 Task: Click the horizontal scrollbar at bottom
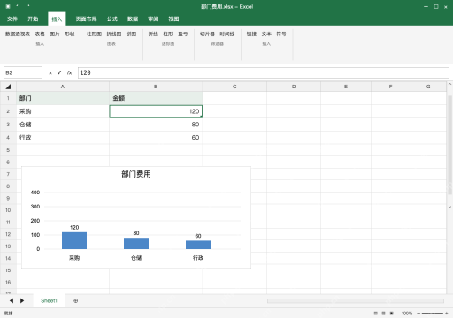pyautogui.click(x=356, y=300)
